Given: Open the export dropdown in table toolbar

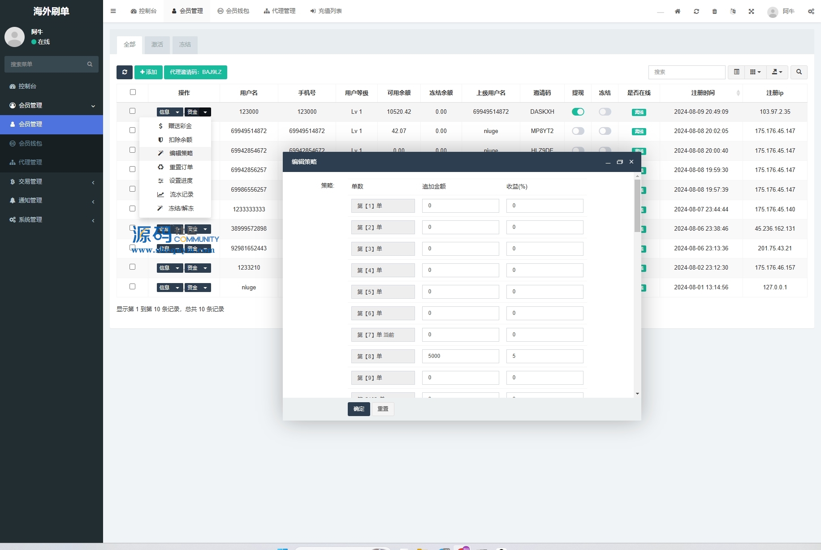Looking at the screenshot, I should click(777, 72).
